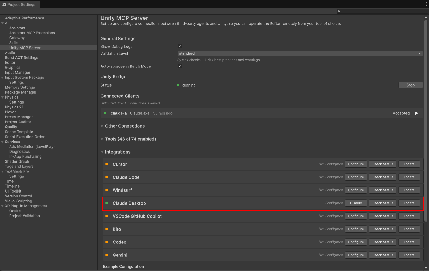Image resolution: width=429 pixels, height=271 pixels.
Task: Open Version Control settings
Action: click(x=19, y=196)
